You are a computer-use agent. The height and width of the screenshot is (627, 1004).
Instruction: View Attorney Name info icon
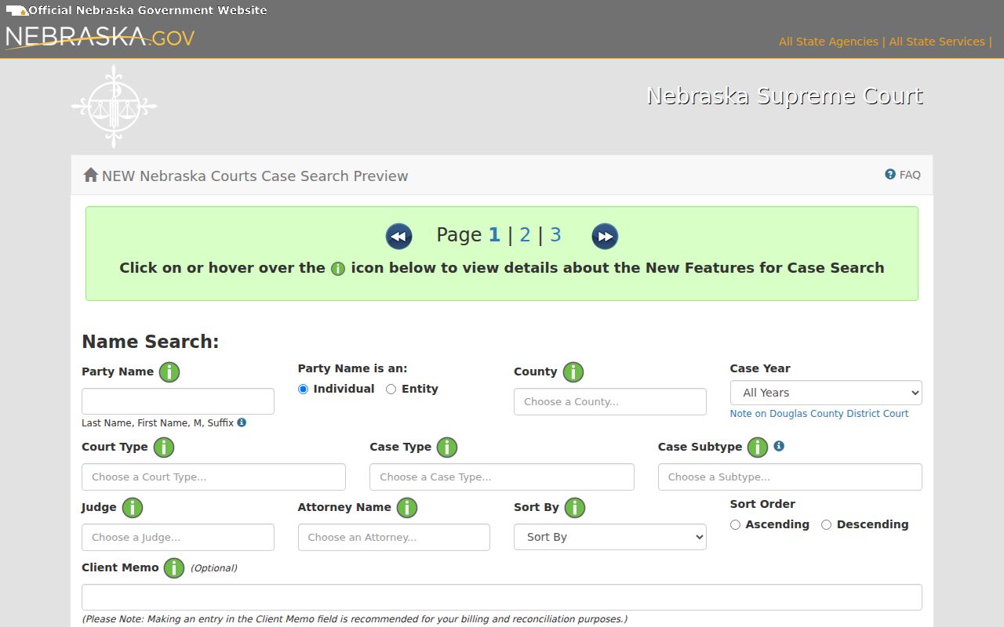[x=407, y=508]
